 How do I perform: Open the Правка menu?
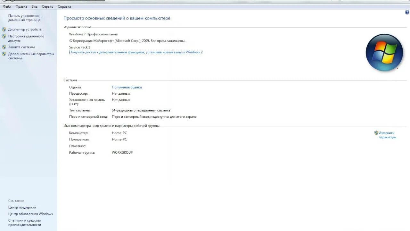21,6
